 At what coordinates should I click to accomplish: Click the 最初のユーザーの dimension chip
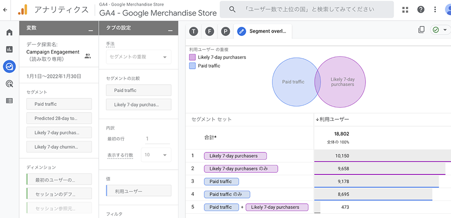click(59, 179)
